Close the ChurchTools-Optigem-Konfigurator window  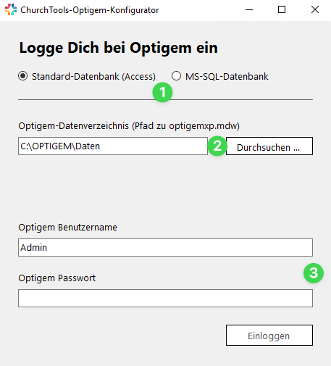(x=315, y=10)
